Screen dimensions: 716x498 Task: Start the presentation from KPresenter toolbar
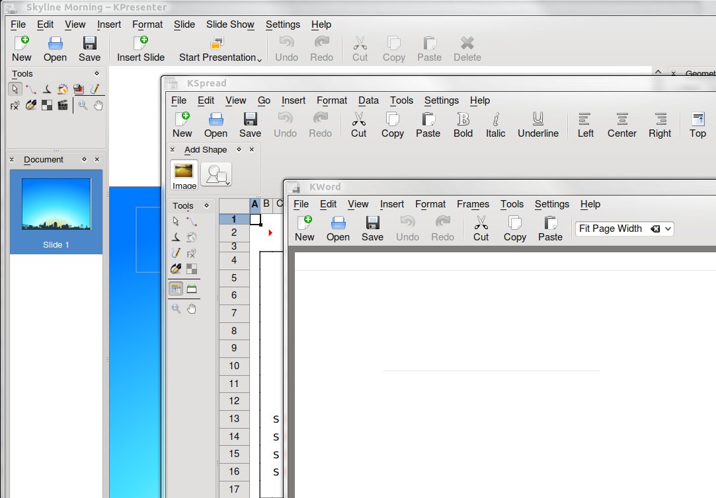pos(218,50)
